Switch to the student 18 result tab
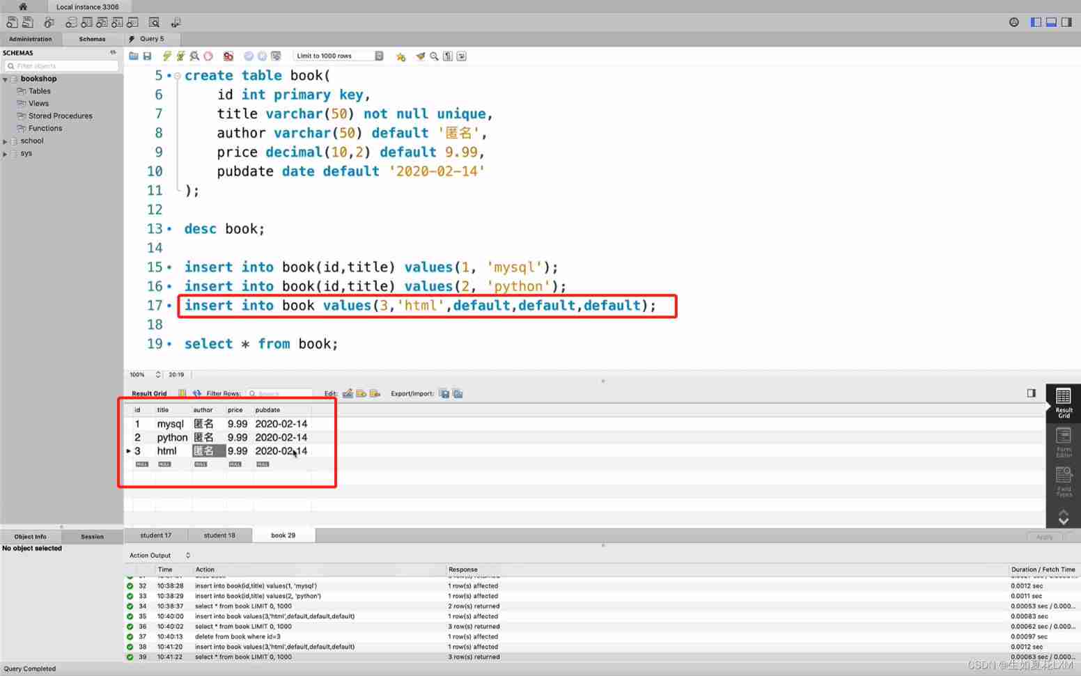 point(219,535)
